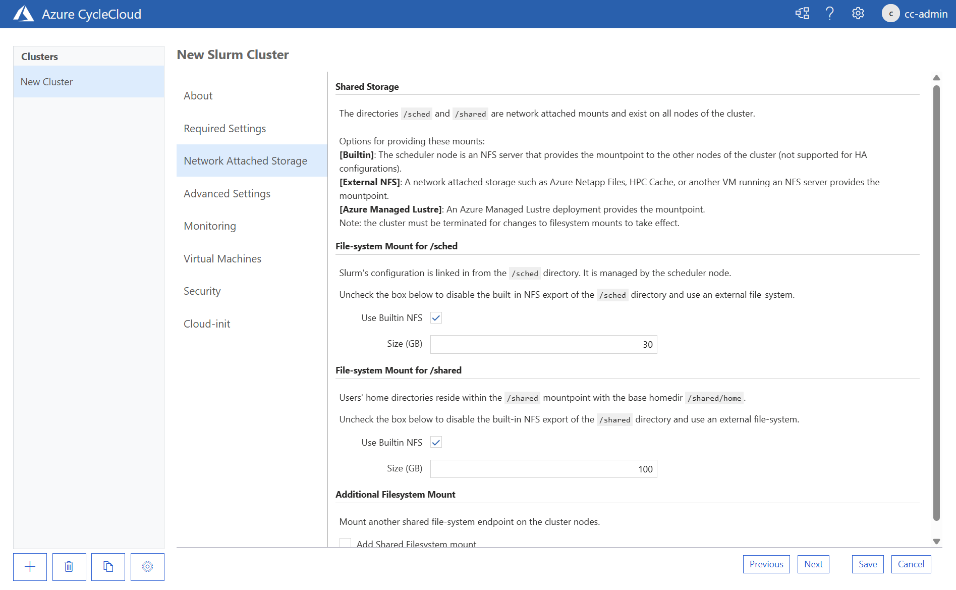Click the cc-admin username text
Screen dimensions: 956x590
click(926, 14)
